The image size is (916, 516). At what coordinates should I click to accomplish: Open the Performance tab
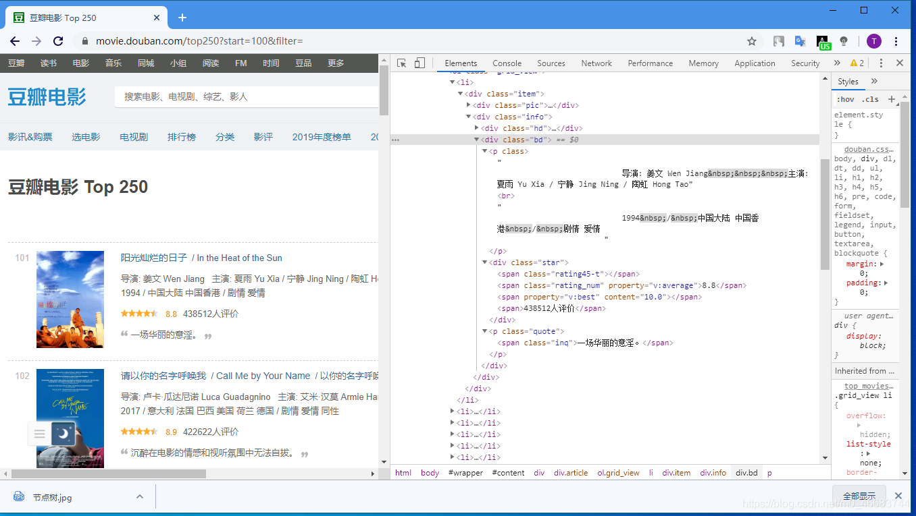650,63
